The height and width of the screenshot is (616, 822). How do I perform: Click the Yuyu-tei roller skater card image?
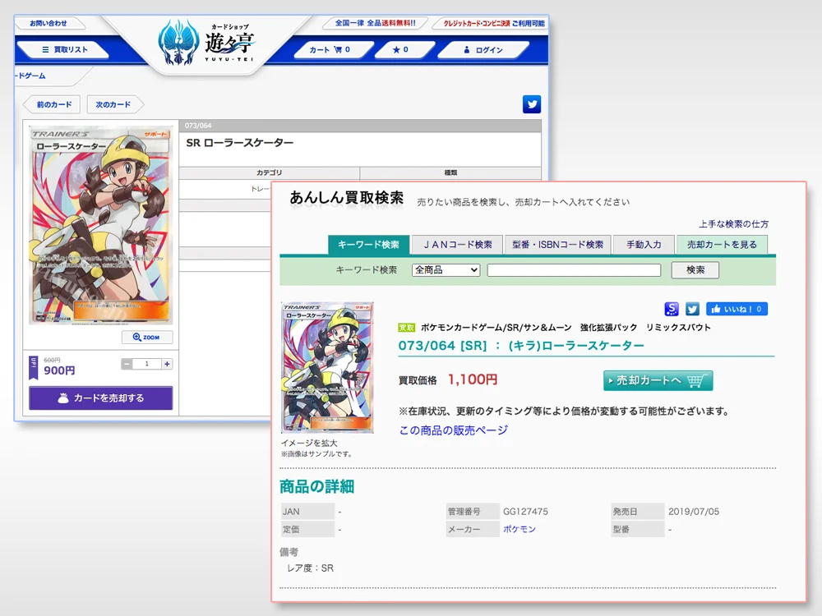[100, 225]
